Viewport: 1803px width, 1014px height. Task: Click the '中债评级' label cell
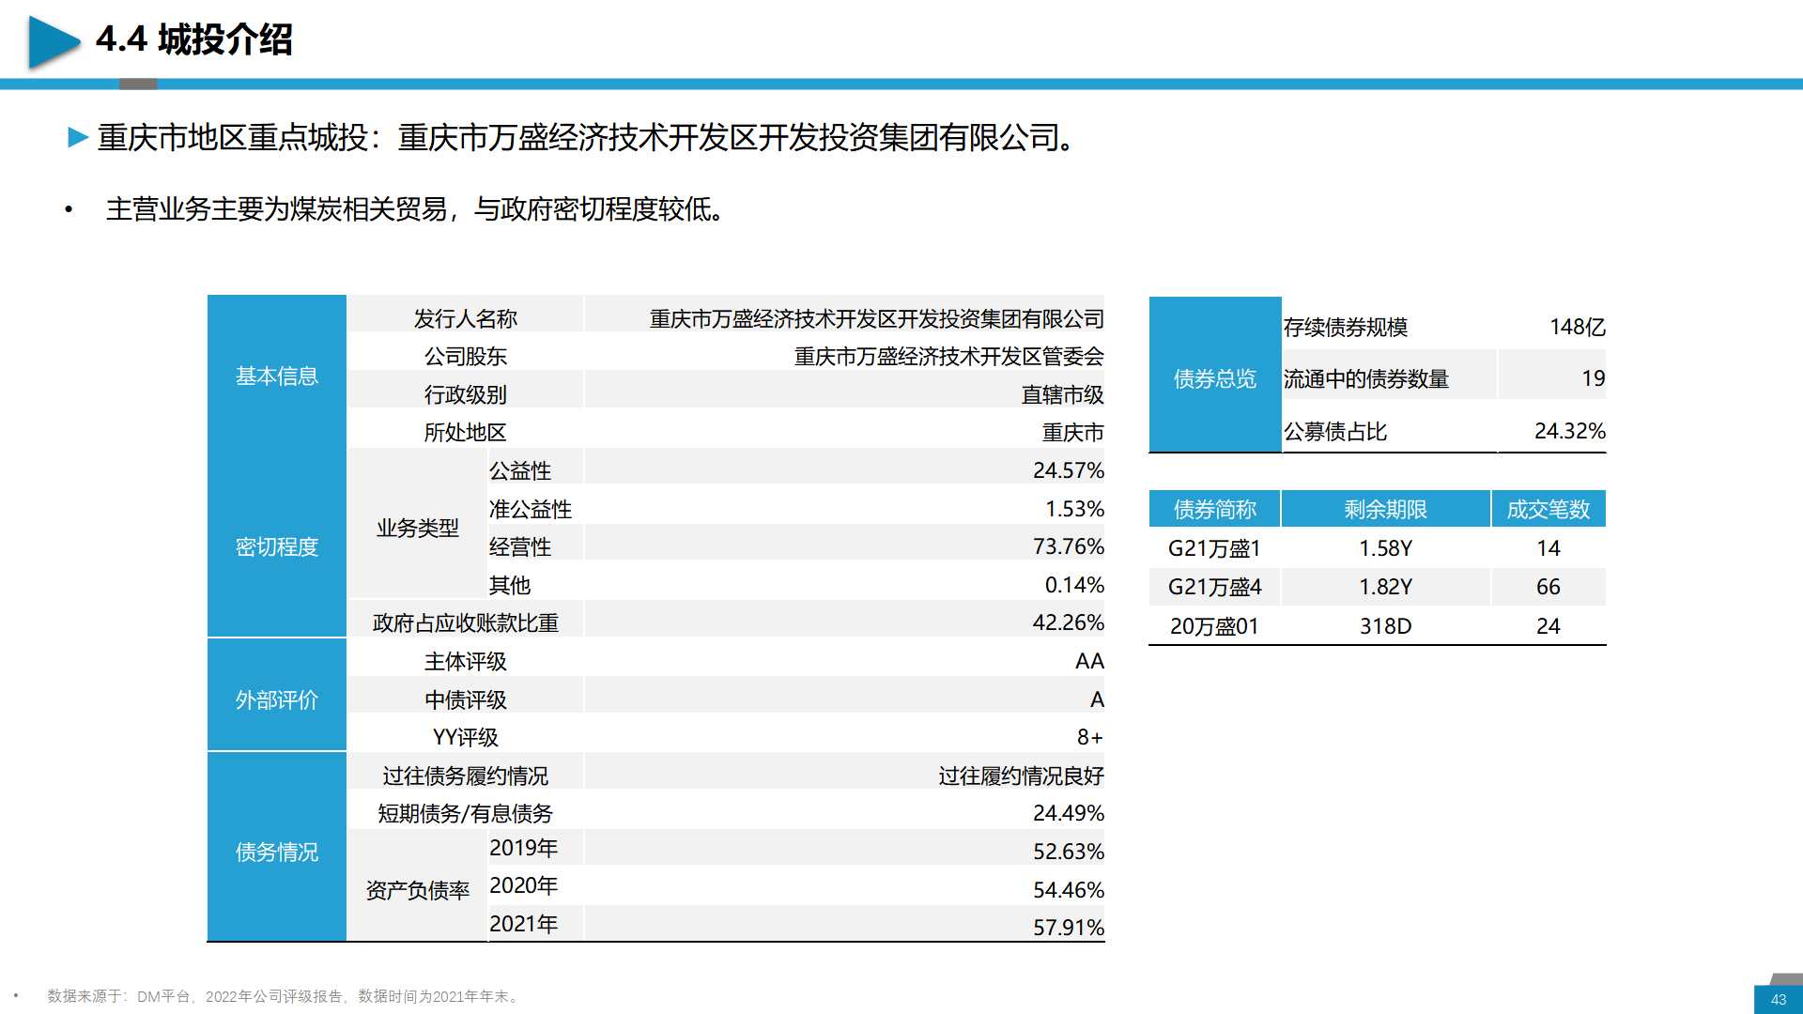pyautogui.click(x=466, y=700)
